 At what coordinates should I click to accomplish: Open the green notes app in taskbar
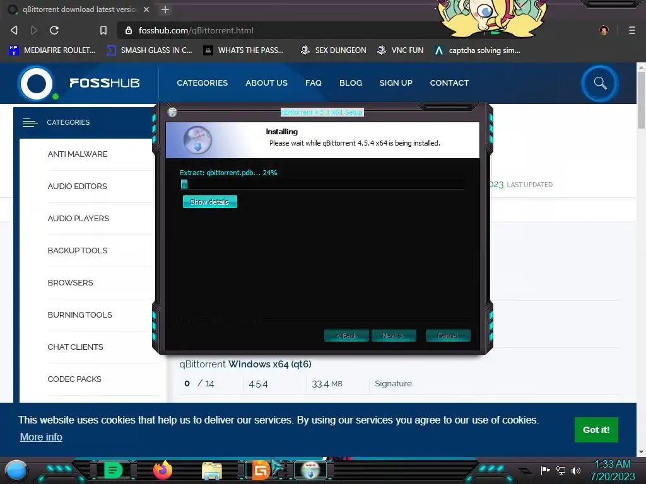pyautogui.click(x=113, y=470)
